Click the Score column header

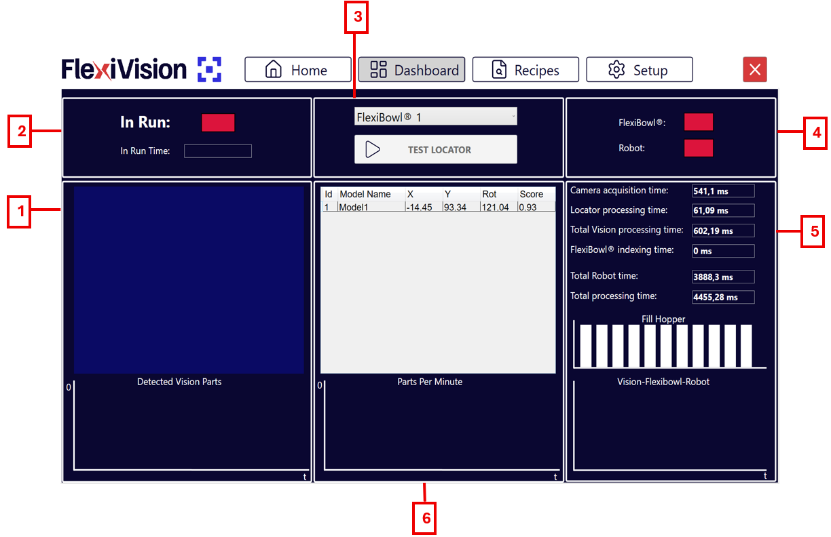coord(536,194)
